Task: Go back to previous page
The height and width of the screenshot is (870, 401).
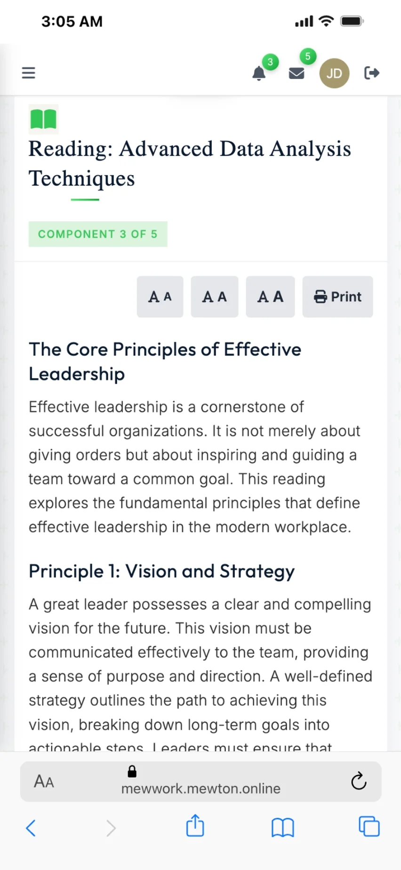Action: (31, 828)
